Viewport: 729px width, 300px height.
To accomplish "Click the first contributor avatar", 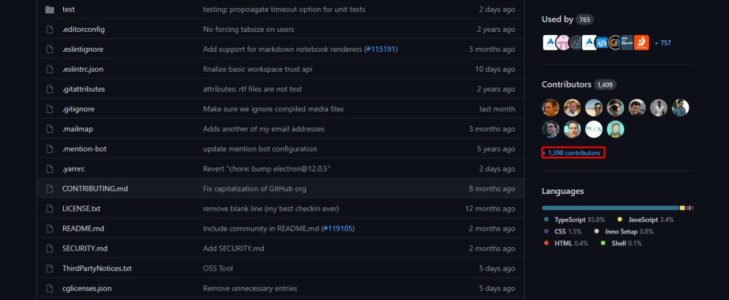I will pyautogui.click(x=551, y=107).
